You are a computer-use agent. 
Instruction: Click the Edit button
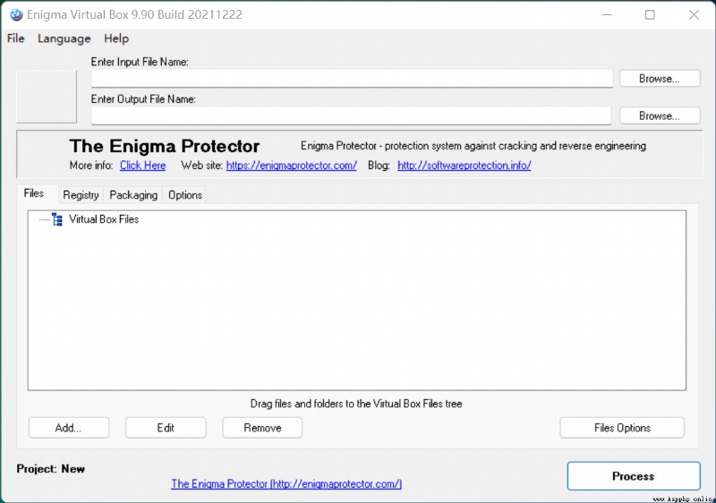pyautogui.click(x=166, y=428)
